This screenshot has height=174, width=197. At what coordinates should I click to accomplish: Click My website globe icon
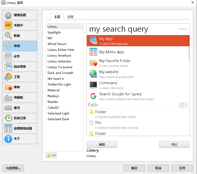pyautogui.click(x=93, y=74)
